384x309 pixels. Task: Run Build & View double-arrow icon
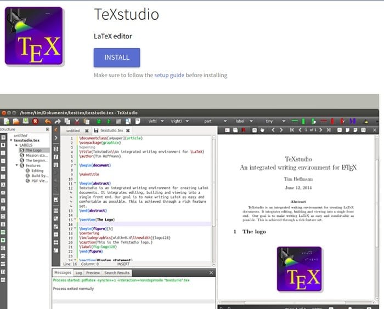99,121
